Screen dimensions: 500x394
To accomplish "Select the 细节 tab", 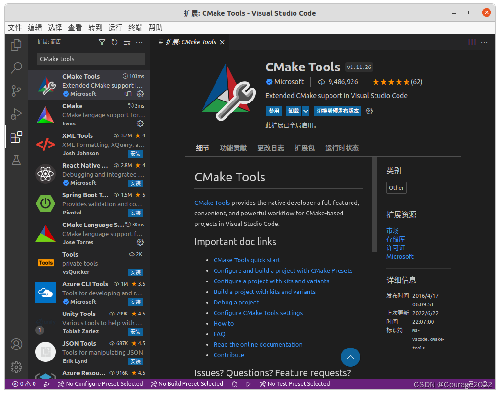I will click(x=203, y=148).
